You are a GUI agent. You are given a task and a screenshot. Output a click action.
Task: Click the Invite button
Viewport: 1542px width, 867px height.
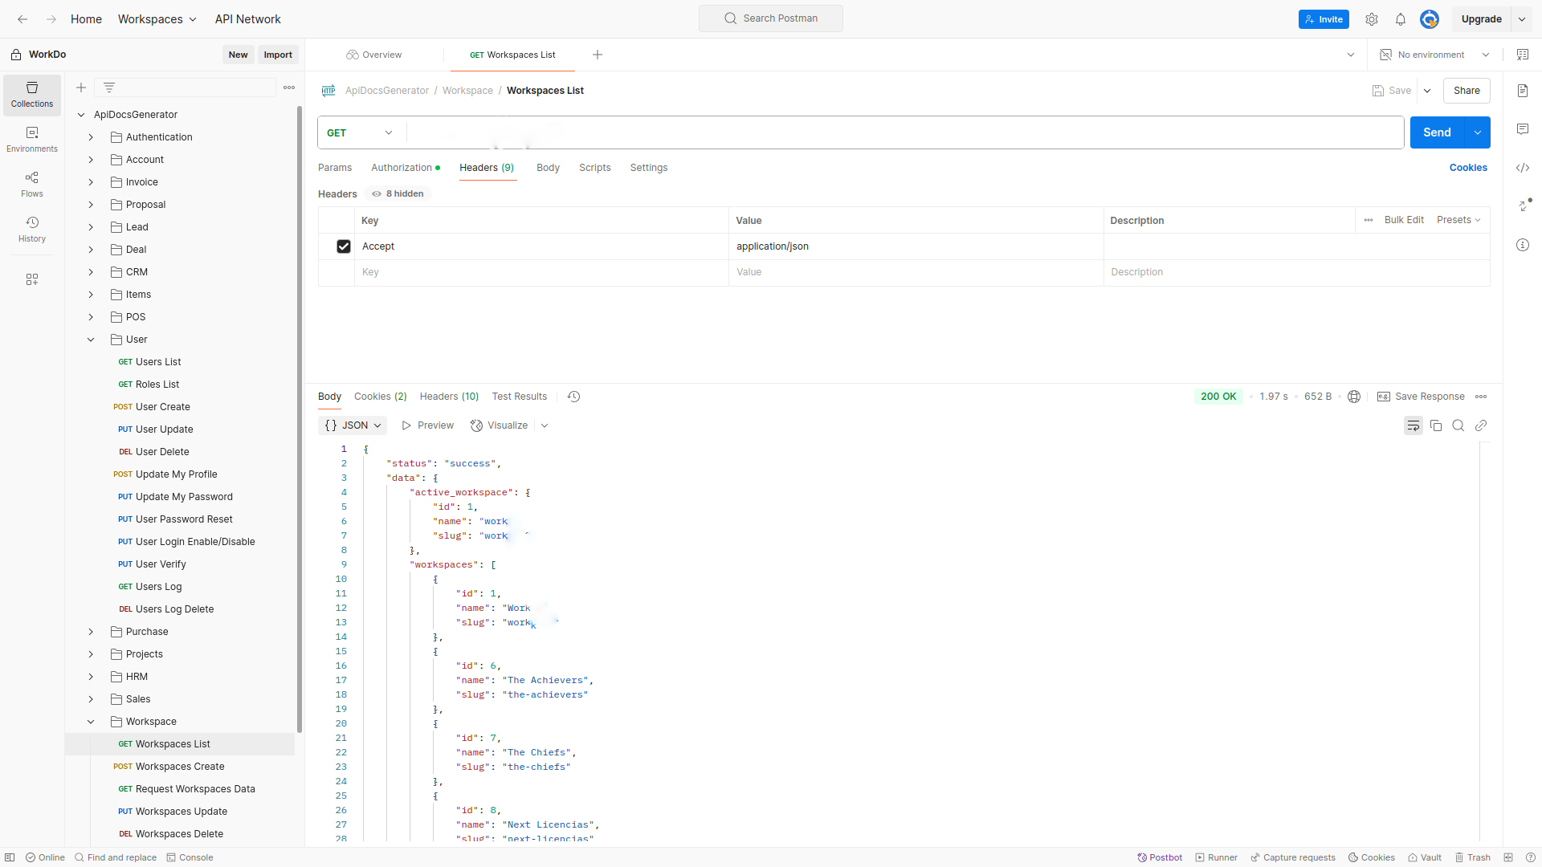click(1324, 19)
